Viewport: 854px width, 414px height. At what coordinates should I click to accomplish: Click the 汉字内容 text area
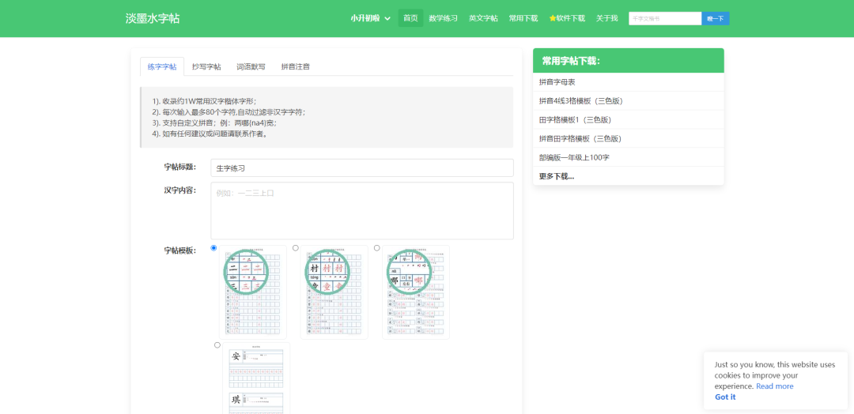click(x=362, y=210)
